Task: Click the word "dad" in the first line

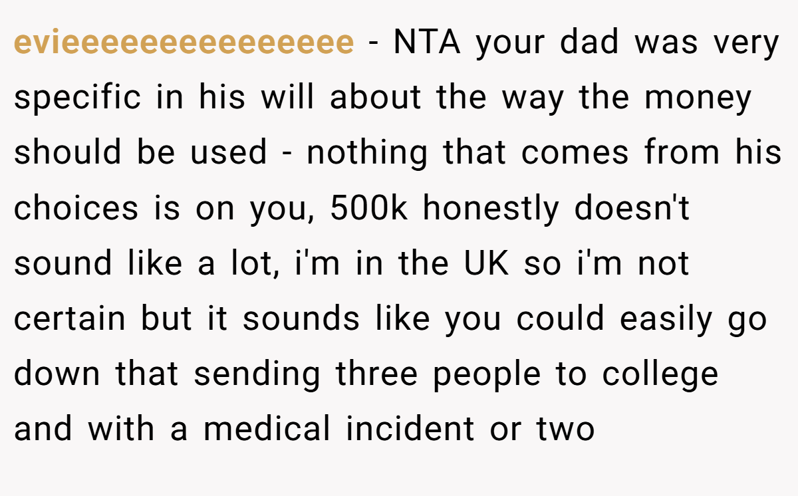Action: point(590,43)
